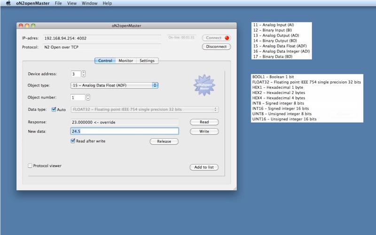Click the IP-adres field
376x235 pixels.
102,38
